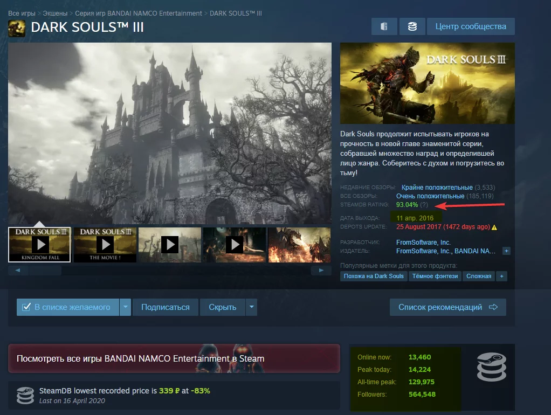Play the KINGDOM FALL trailer thumbnail

(39, 245)
